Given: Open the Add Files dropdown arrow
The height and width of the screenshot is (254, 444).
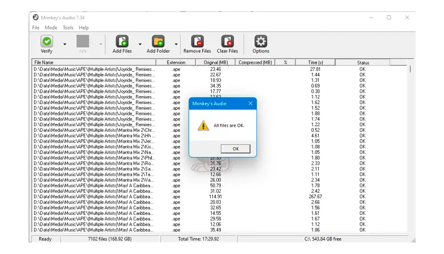Looking at the screenshot, I should [140, 44].
